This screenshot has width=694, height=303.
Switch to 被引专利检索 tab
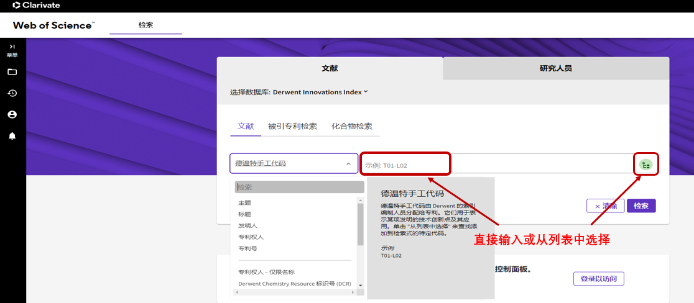(292, 126)
